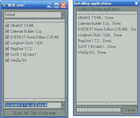
Task: Toggle the RegShot 1.7.2 checkbox
Action: 7,49
